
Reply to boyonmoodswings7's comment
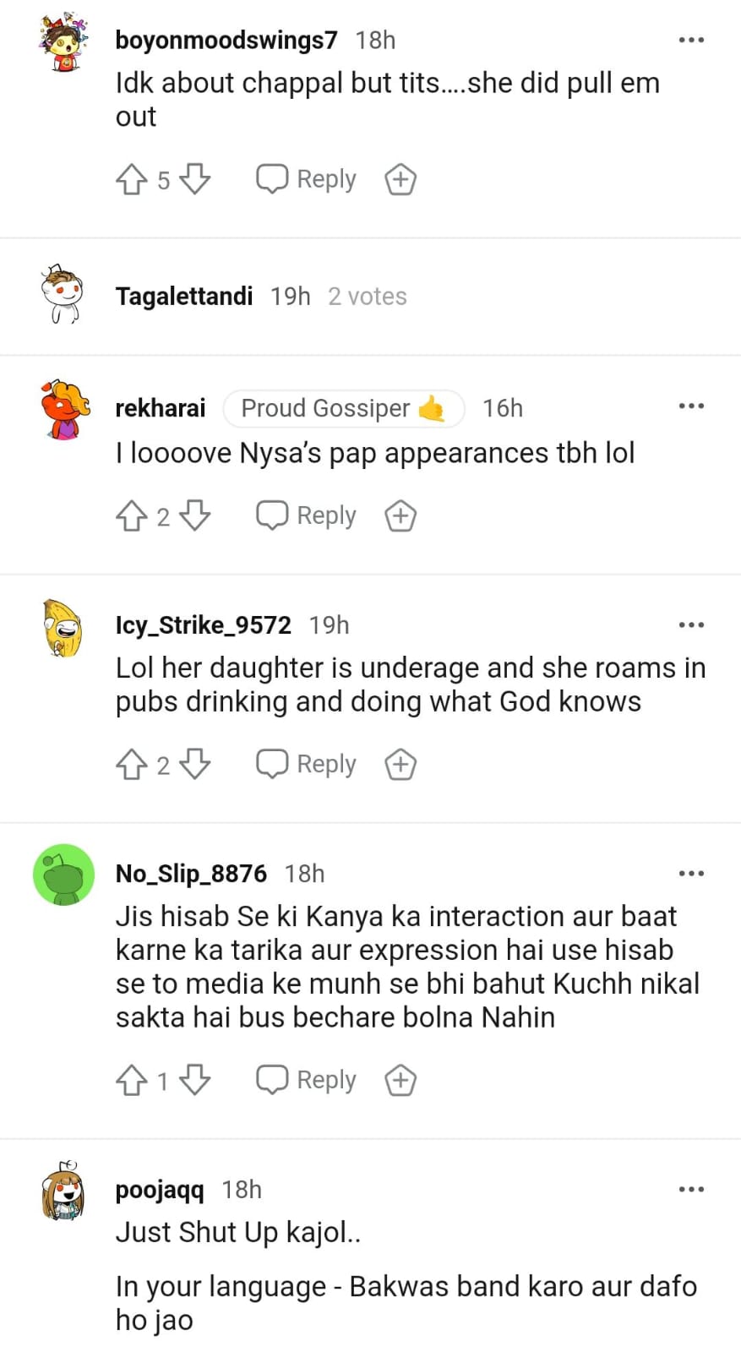coord(307,179)
